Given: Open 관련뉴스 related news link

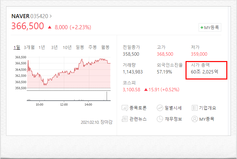Looking at the screenshot, I should point(138,119).
